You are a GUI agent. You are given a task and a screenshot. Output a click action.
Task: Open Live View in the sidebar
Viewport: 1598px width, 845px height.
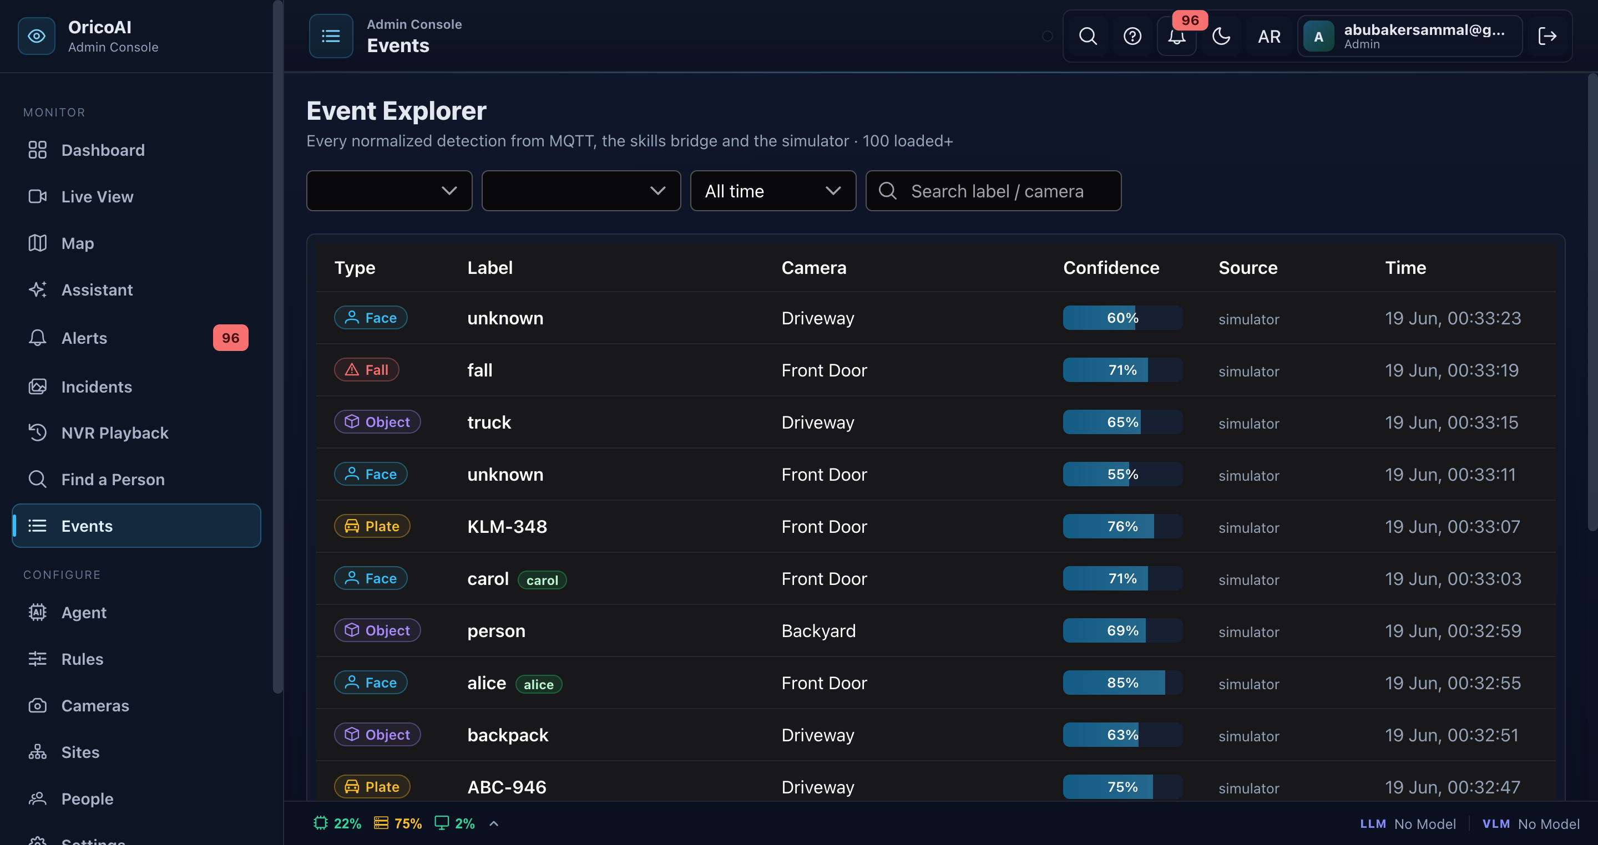(136, 196)
